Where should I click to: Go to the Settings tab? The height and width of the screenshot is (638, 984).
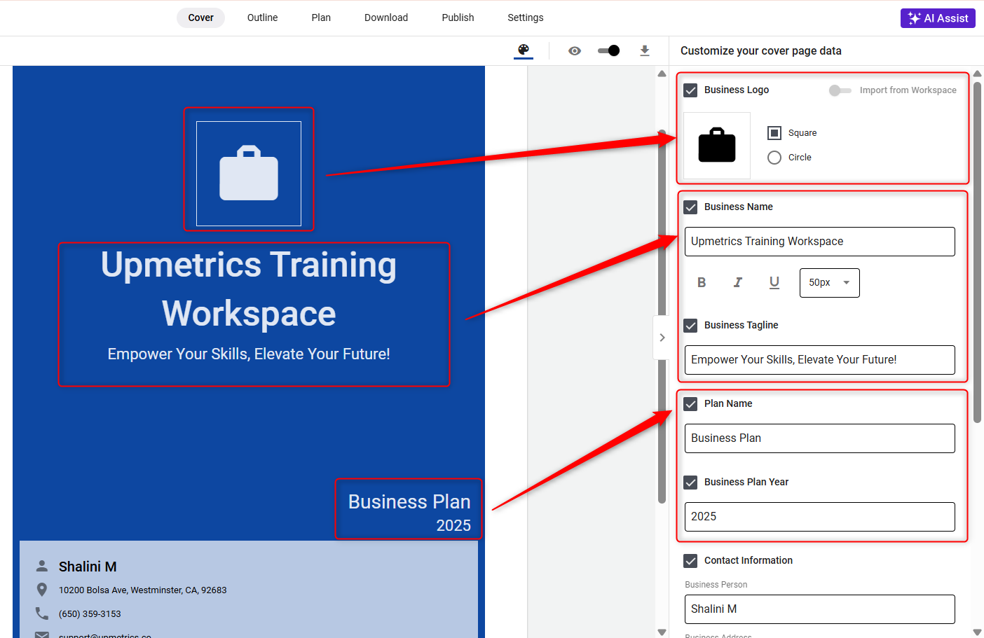[525, 18]
